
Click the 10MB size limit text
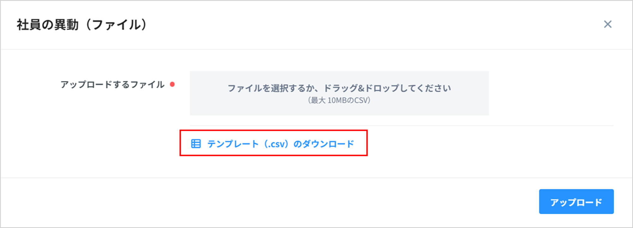338,100
